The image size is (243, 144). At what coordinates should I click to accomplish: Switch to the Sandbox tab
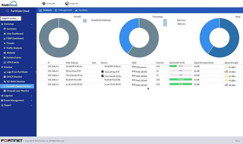click(x=81, y=10)
